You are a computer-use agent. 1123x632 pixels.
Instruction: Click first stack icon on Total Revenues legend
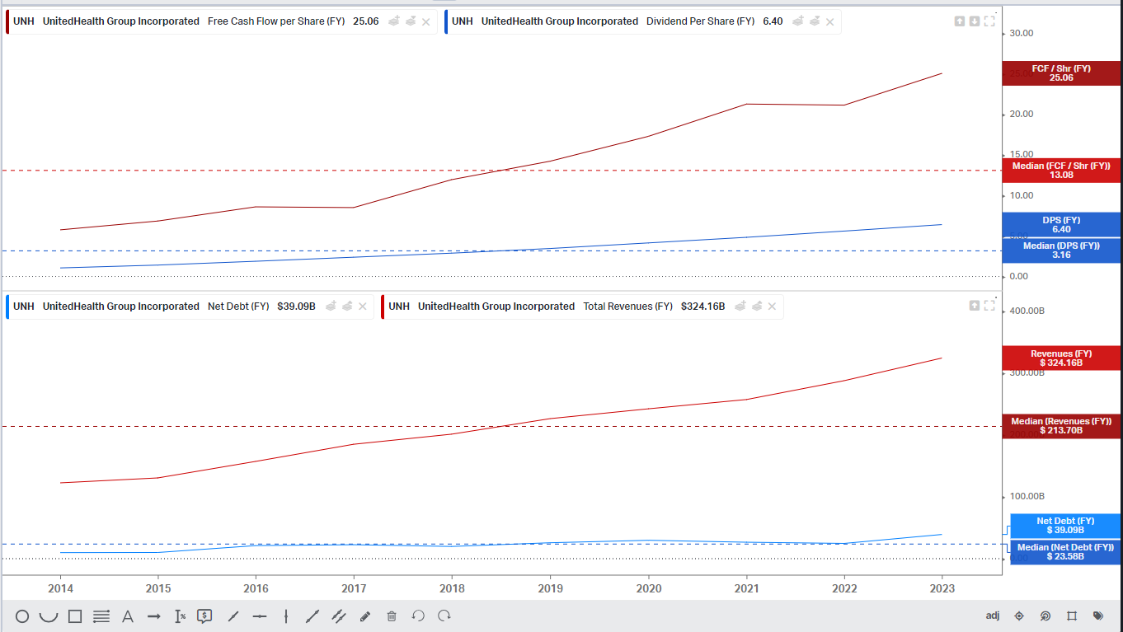point(740,307)
